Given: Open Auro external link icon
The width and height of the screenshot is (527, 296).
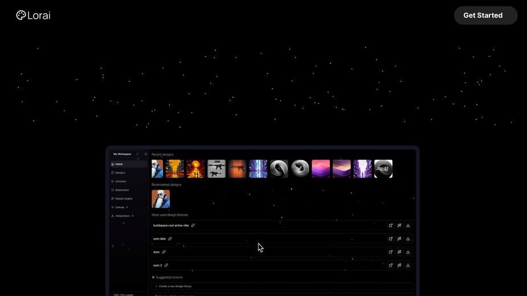Looking at the screenshot, I should 390,252.
